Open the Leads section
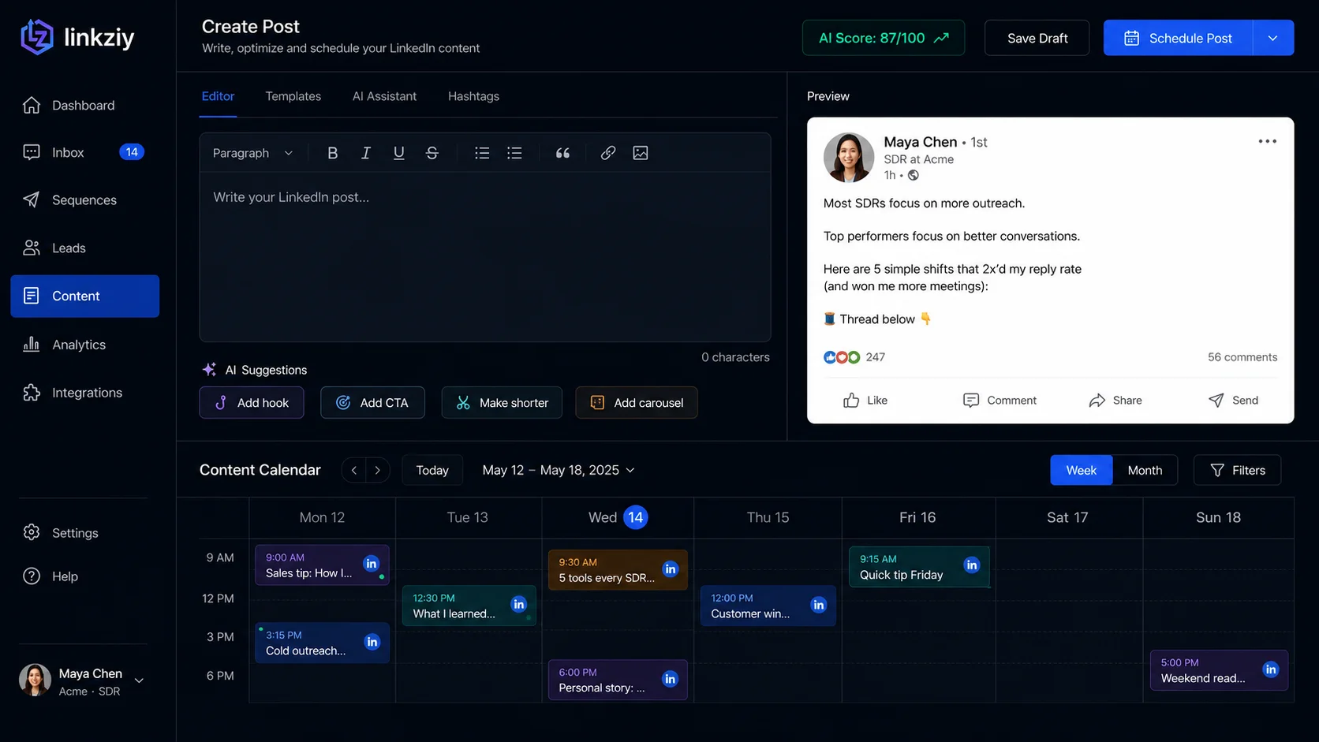 point(85,248)
